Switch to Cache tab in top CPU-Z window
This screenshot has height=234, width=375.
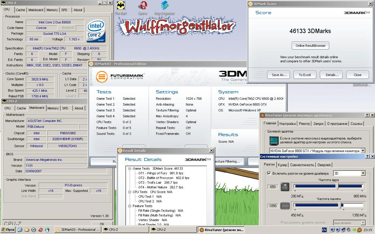(x=21, y=10)
